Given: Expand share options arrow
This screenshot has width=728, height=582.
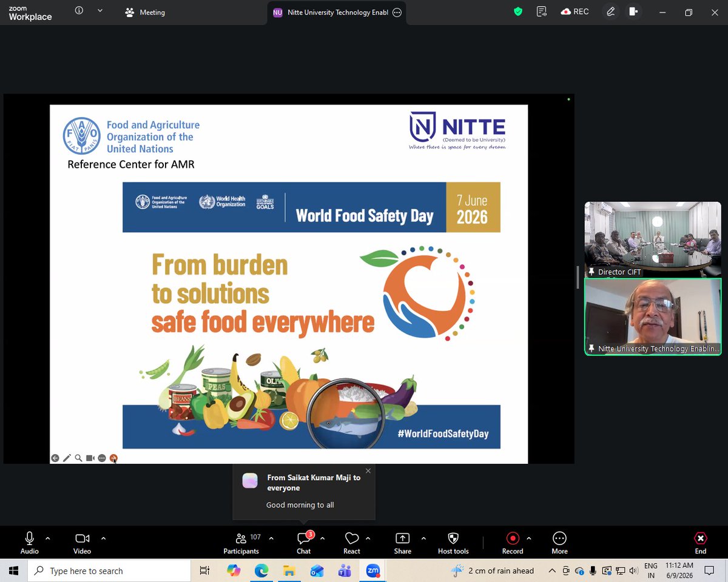Looking at the screenshot, I should [x=423, y=538].
